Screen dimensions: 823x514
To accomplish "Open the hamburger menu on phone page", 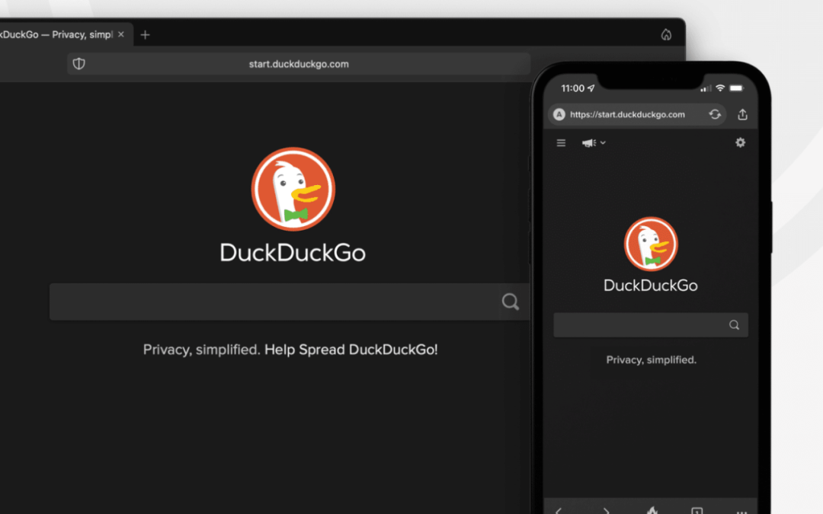I will tap(561, 142).
